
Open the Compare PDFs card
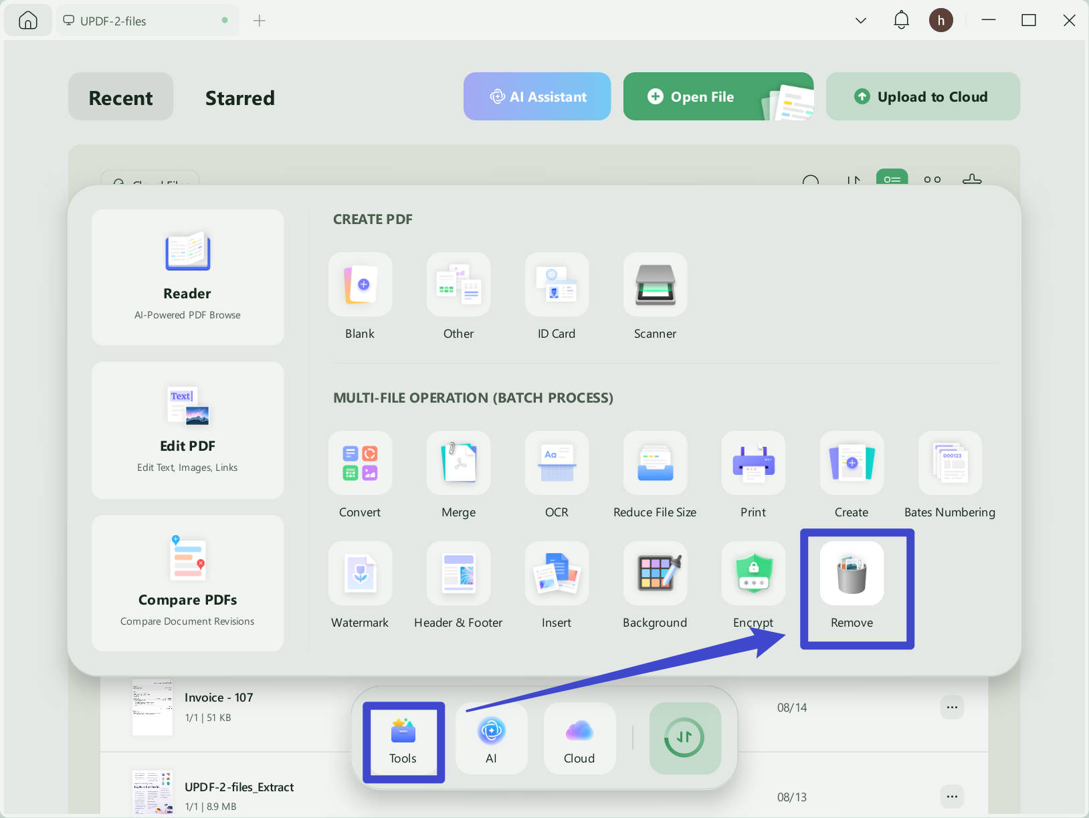coord(187,583)
